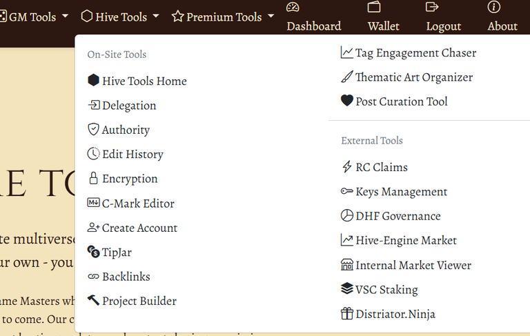Click the shield icon next to Authority

93,129
